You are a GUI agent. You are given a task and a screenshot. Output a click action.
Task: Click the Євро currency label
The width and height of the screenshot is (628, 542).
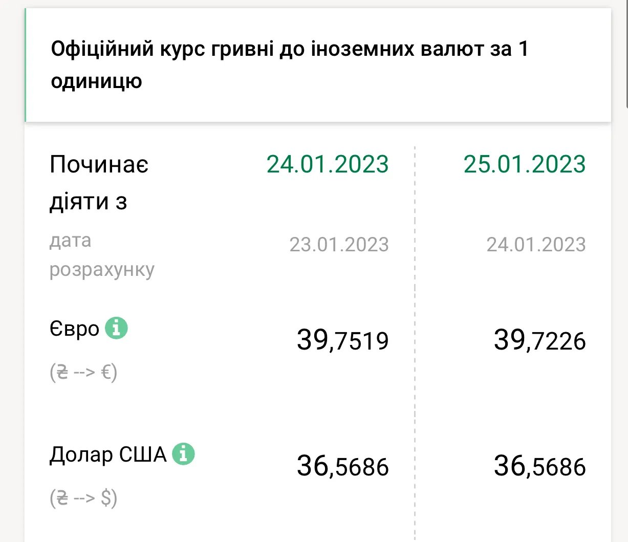[x=73, y=328]
